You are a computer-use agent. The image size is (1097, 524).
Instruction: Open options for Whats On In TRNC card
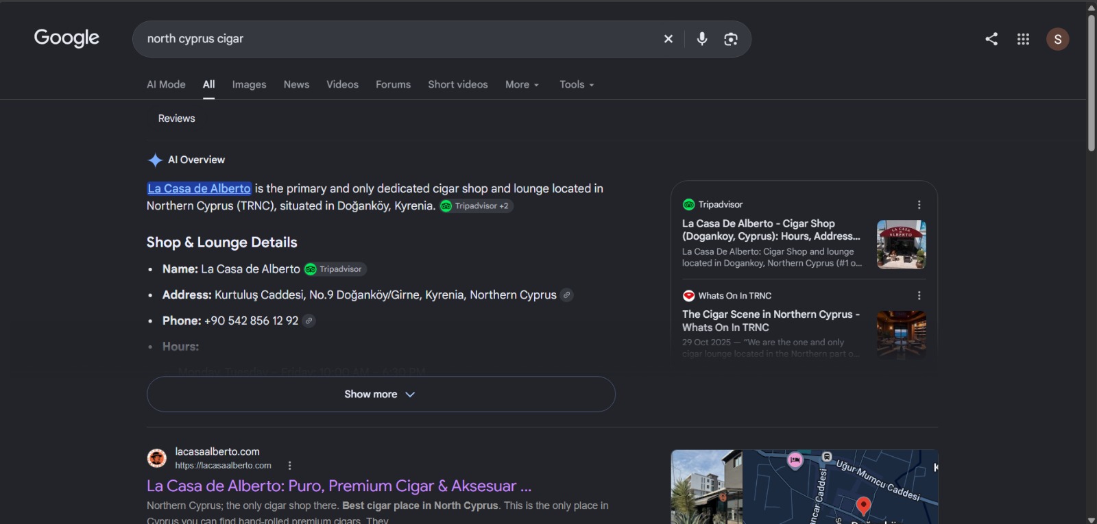tap(919, 296)
